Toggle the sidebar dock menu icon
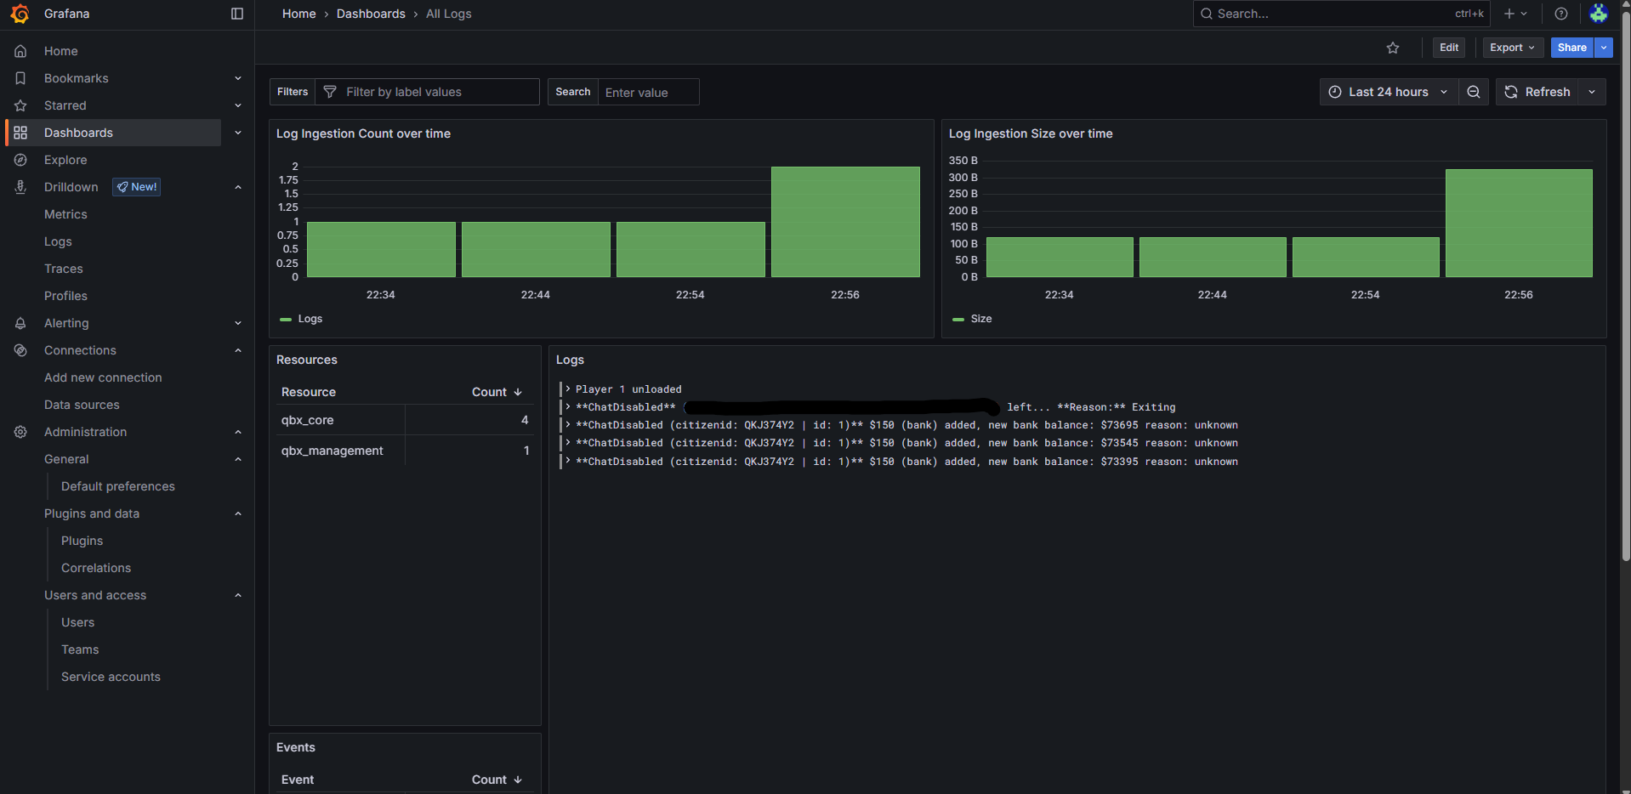This screenshot has height=794, width=1631. [237, 14]
